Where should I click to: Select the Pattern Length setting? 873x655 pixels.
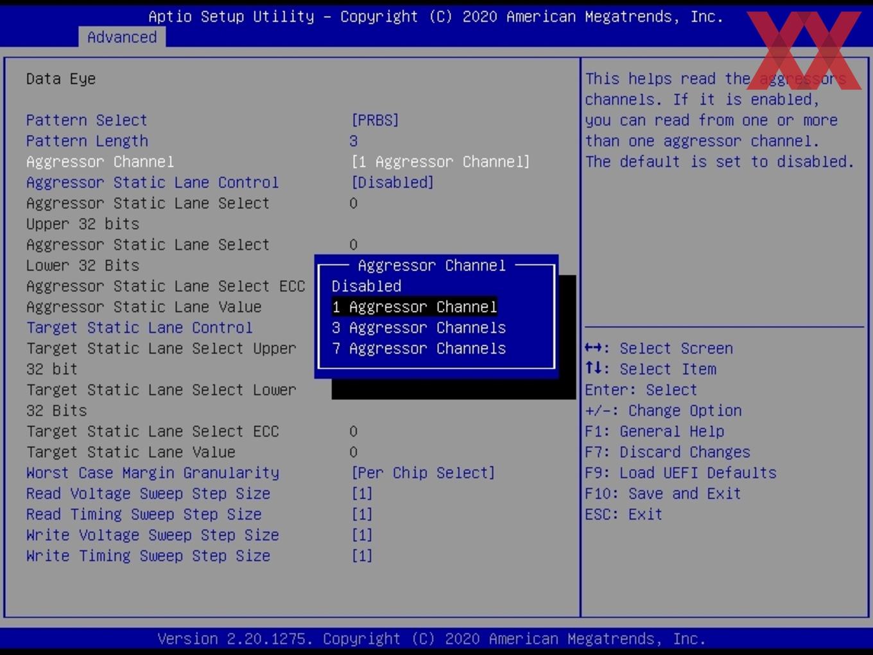point(87,141)
